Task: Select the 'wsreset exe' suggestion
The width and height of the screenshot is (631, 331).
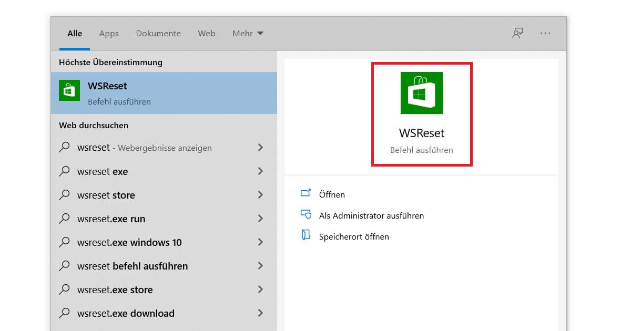Action: coord(164,171)
